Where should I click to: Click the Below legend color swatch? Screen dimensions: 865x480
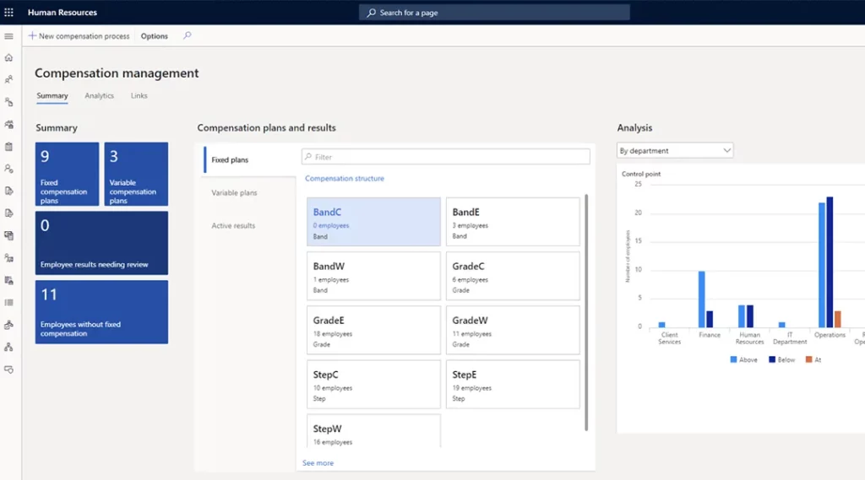tap(772, 359)
